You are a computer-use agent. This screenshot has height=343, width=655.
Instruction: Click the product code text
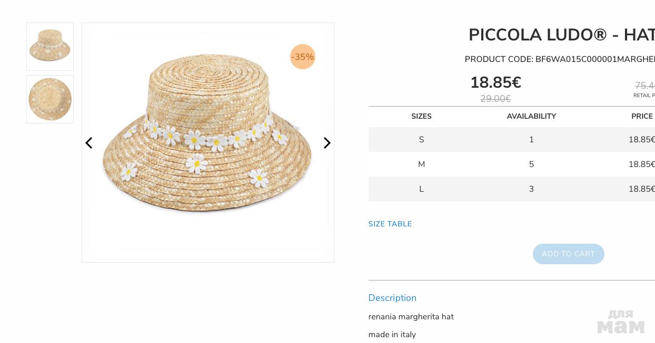[560, 59]
